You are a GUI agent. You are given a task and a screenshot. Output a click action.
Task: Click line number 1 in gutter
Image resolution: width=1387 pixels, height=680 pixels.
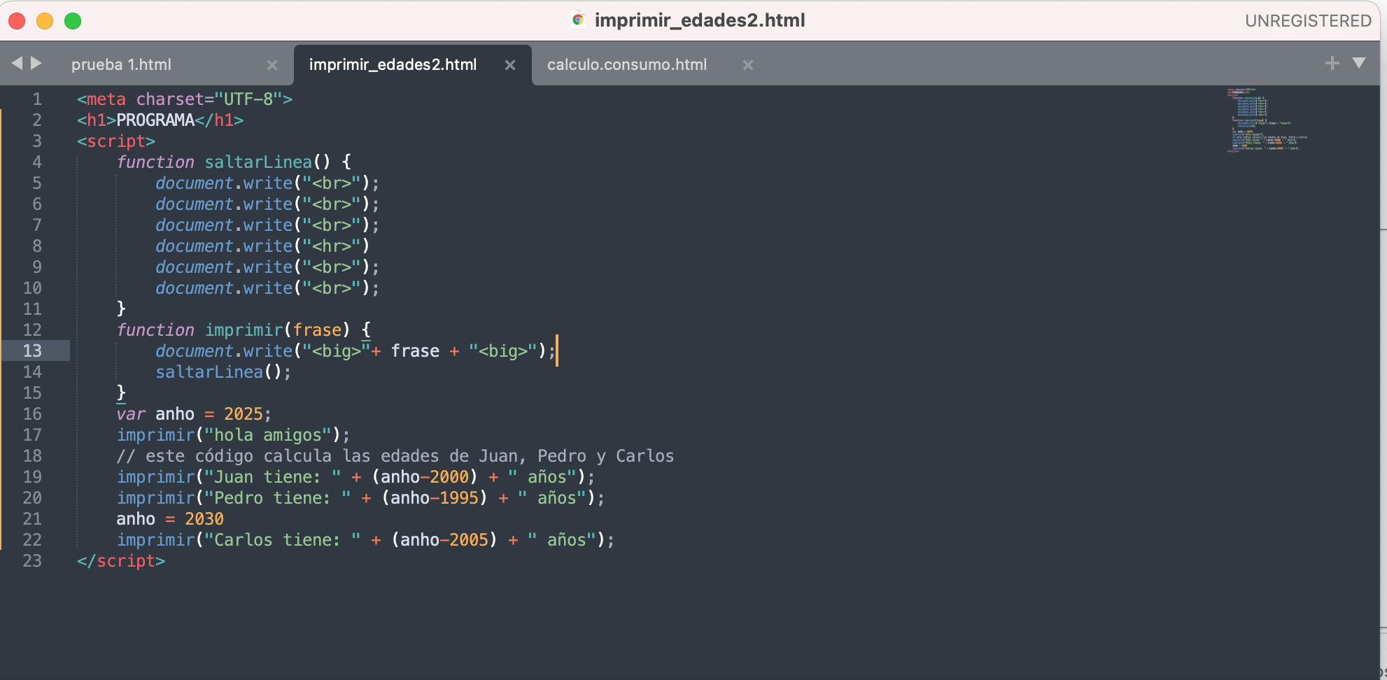point(37,99)
